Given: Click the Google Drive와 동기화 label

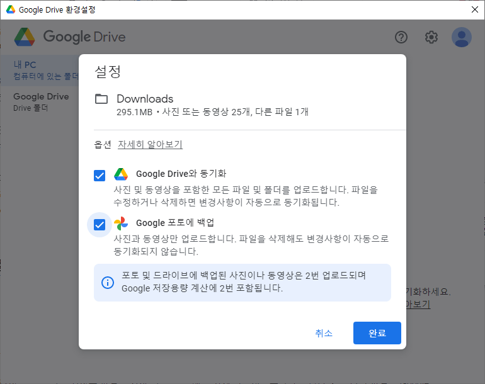Looking at the screenshot, I should (x=181, y=174).
